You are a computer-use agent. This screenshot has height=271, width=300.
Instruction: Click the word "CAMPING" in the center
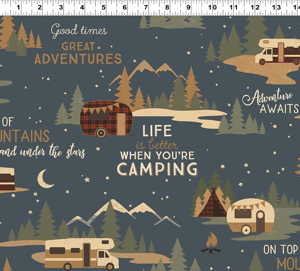coord(157,169)
